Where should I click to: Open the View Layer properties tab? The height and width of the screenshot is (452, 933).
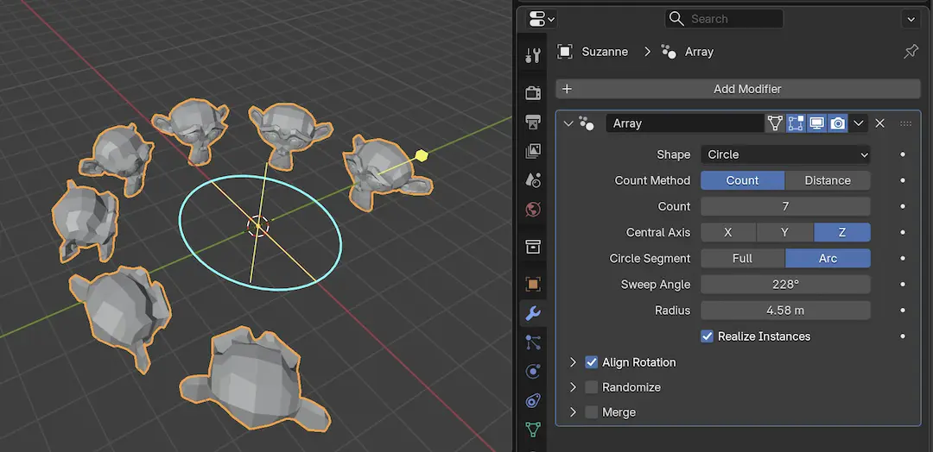pyautogui.click(x=533, y=151)
